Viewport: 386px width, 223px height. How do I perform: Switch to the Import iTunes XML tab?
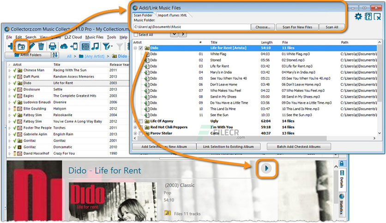click(172, 15)
